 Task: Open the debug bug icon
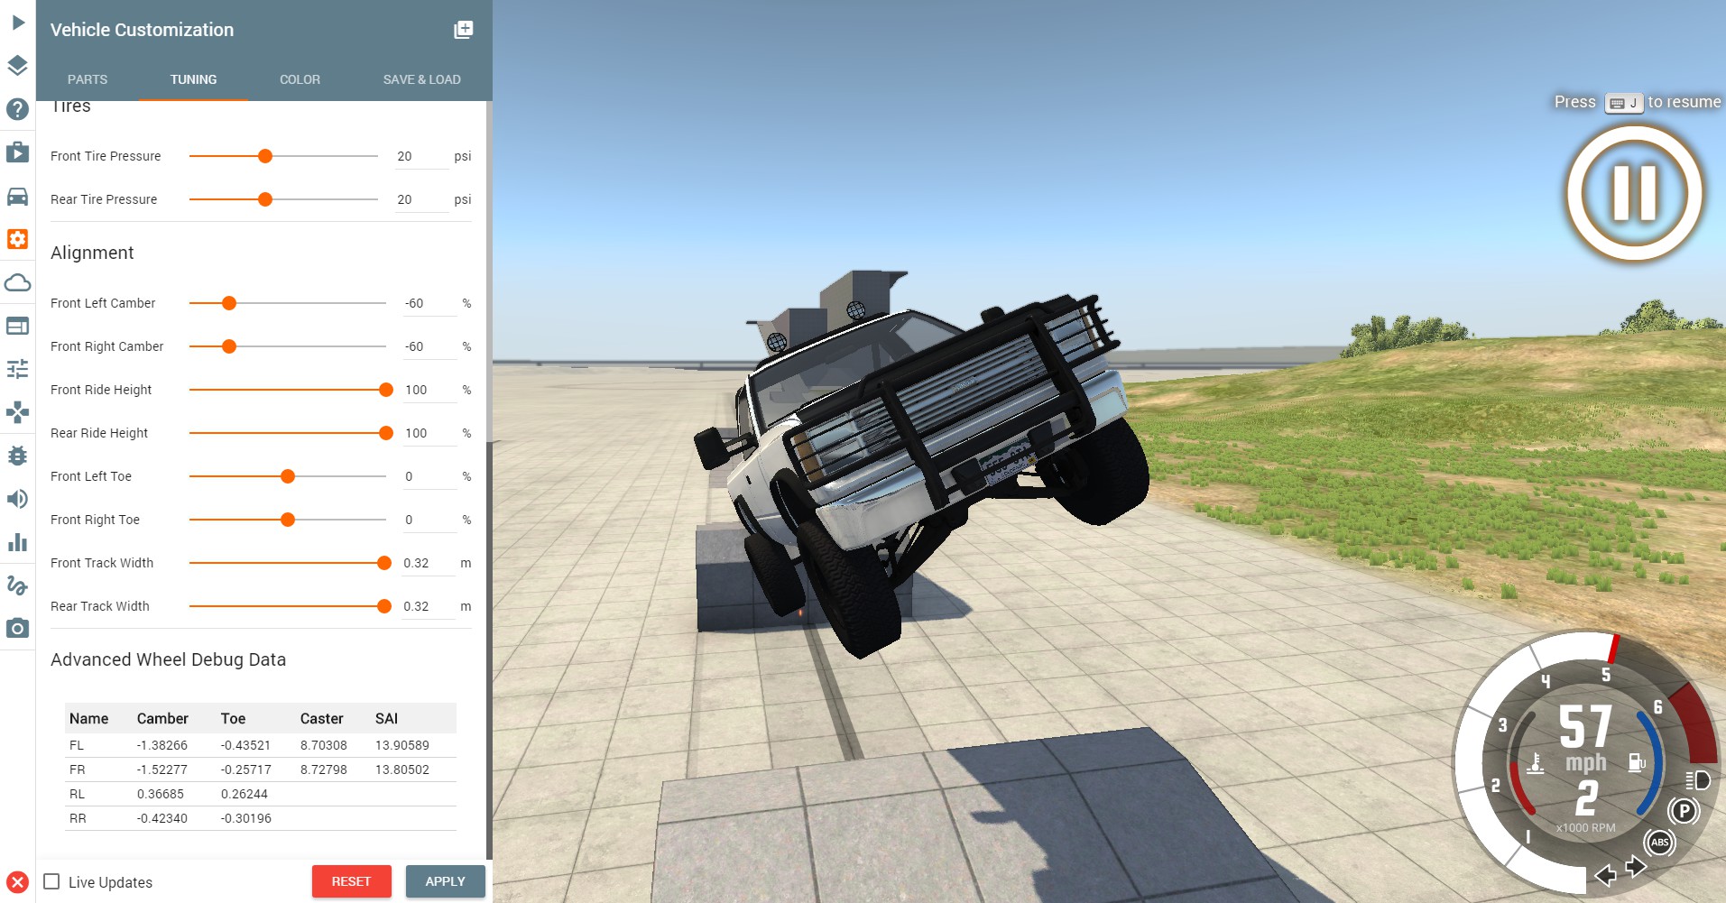18,456
